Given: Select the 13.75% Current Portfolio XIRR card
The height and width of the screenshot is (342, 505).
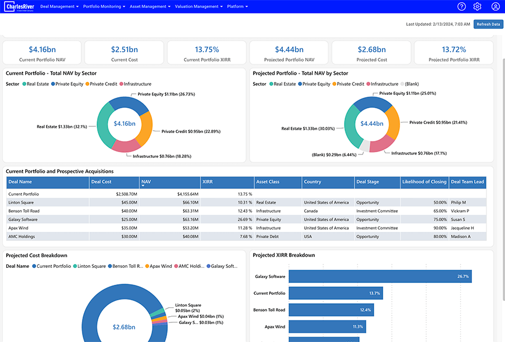Looking at the screenshot, I should (206, 53).
